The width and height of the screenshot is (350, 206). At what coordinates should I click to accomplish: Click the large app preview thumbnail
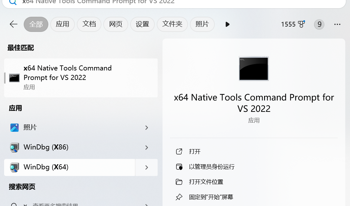(254, 68)
